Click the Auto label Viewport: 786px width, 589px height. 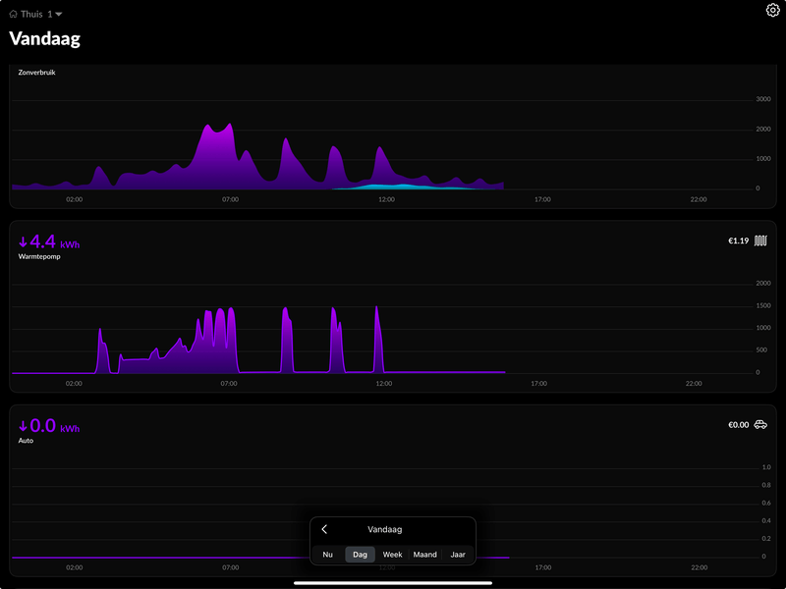coord(26,441)
